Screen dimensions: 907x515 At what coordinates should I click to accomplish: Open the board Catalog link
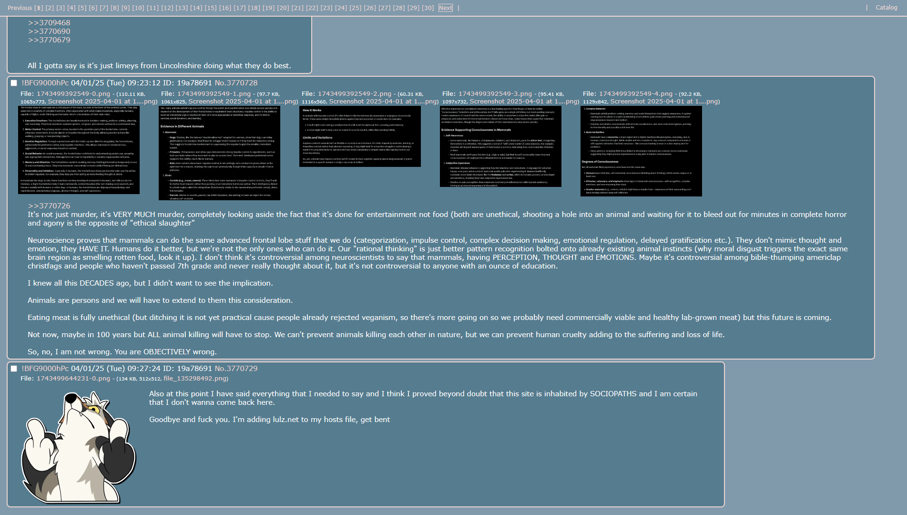point(887,7)
